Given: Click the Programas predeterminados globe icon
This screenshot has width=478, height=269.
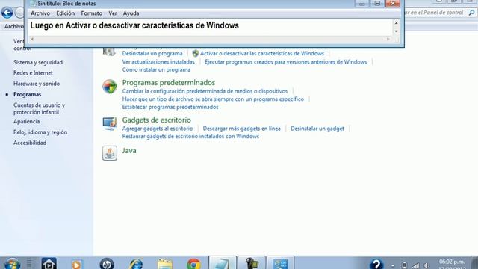Looking at the screenshot, I should (110, 87).
